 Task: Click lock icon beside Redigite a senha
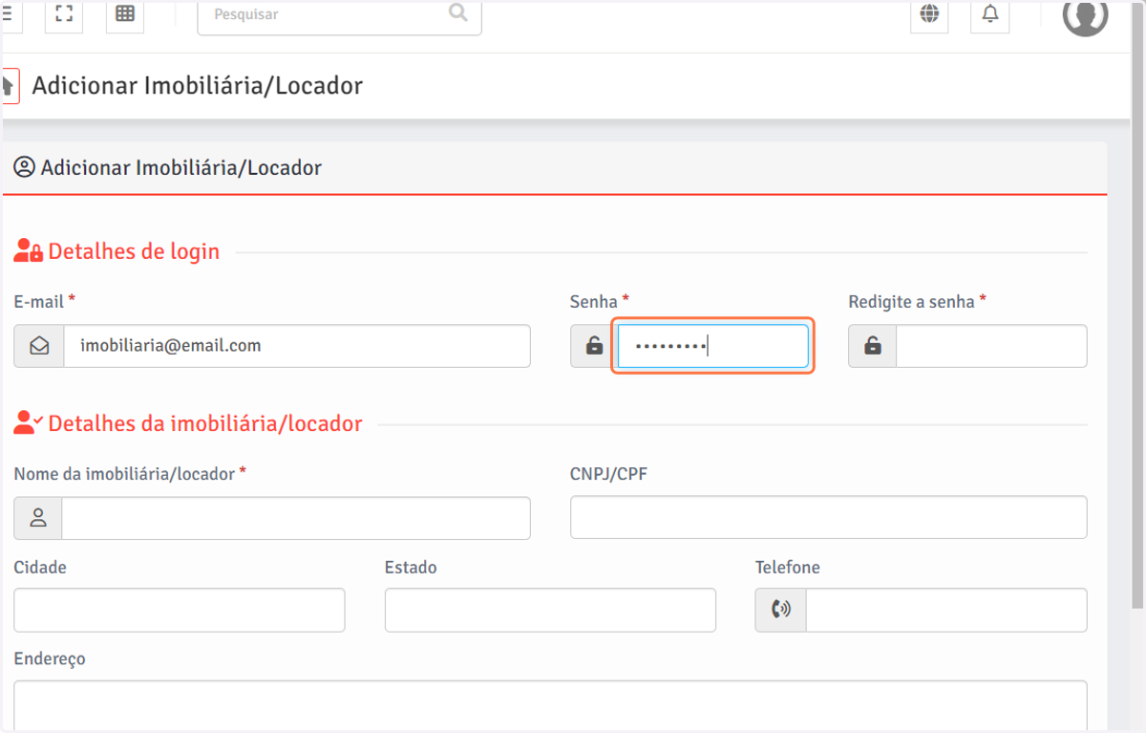pos(873,346)
